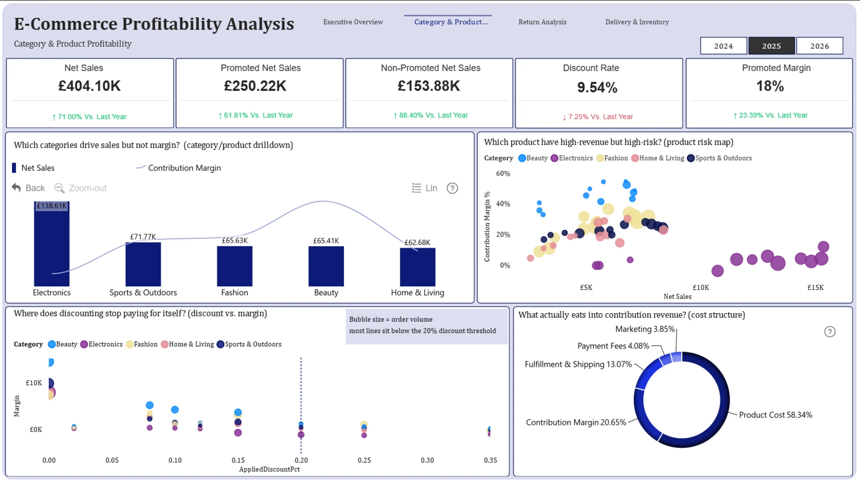Select the 2024 year button
This screenshot has height=484, width=860.
point(723,46)
